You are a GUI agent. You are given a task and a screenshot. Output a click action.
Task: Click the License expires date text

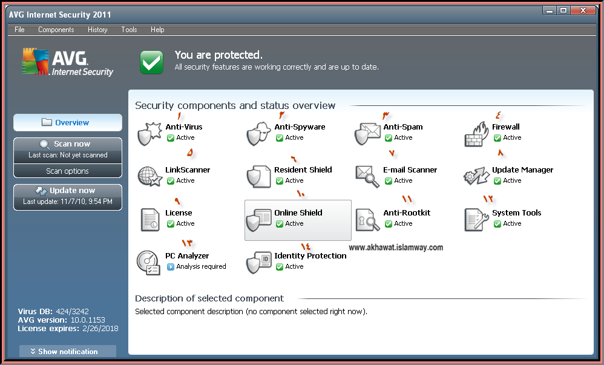(x=68, y=329)
